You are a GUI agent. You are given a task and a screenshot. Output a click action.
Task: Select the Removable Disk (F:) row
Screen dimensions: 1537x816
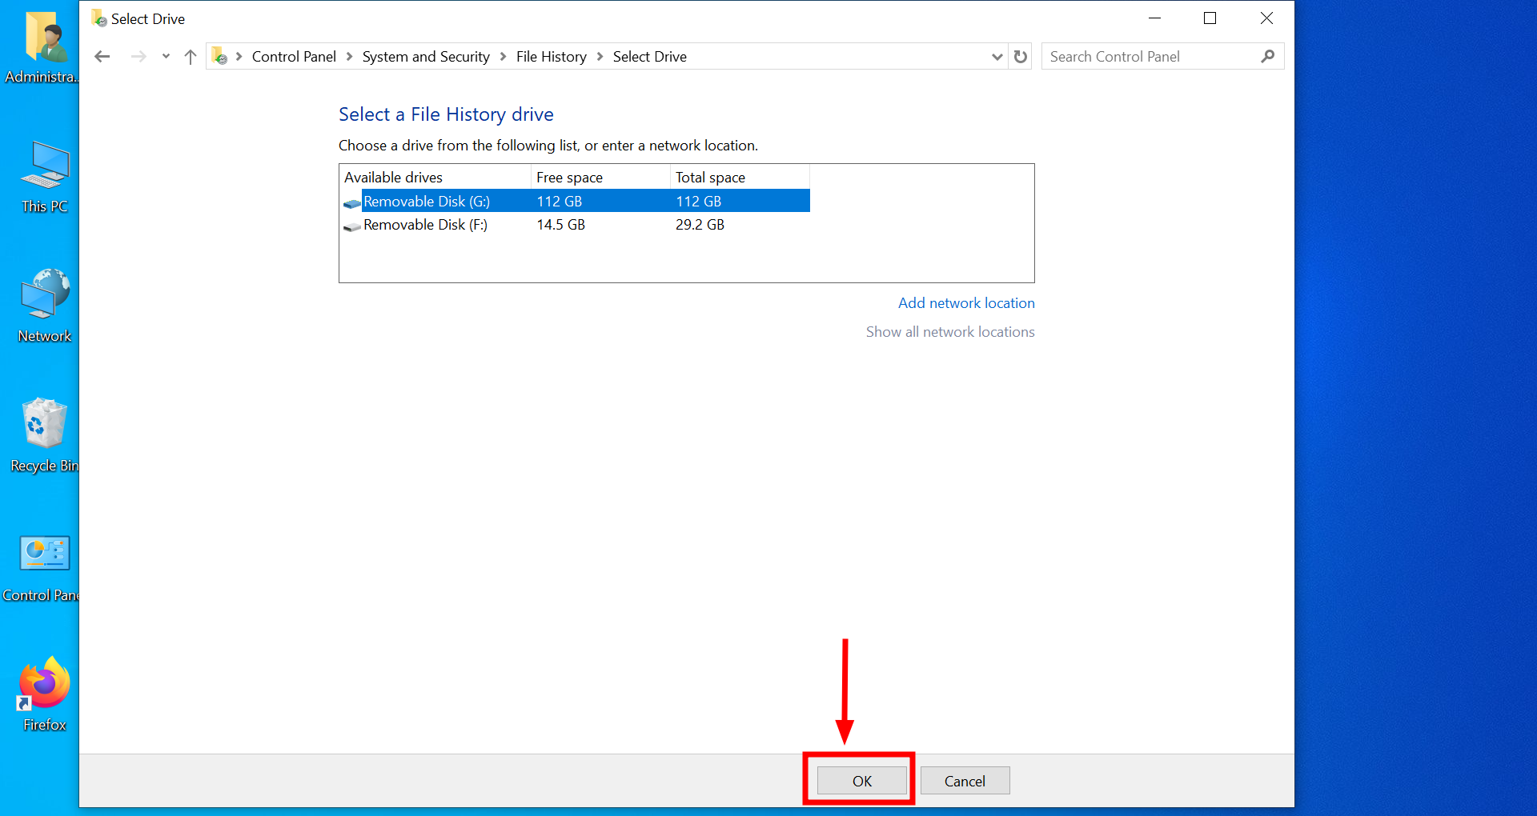[576, 224]
